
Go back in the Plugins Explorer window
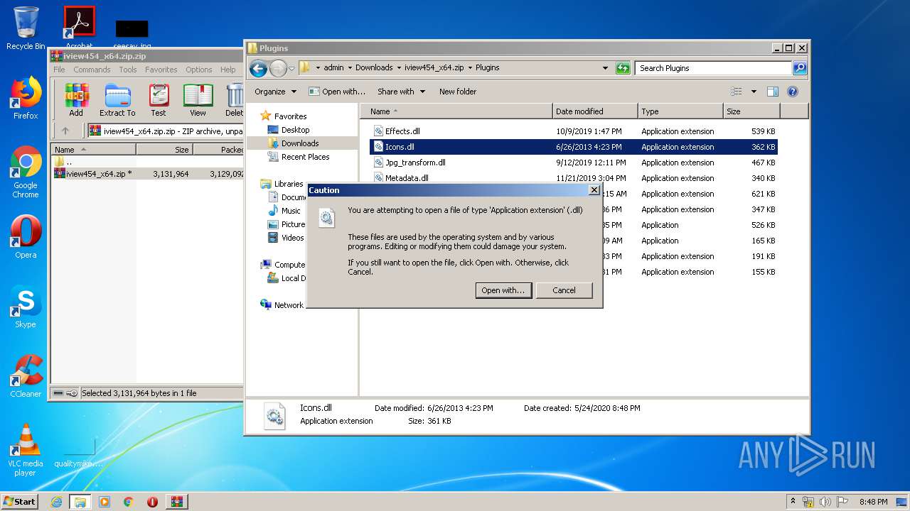258,68
